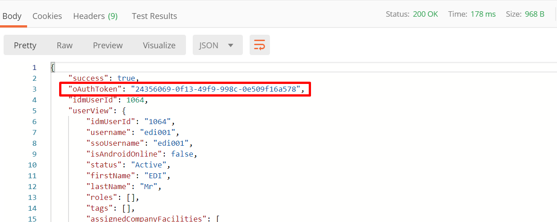Switch to the Body tab
This screenshot has width=557, height=222.
[x=12, y=16]
